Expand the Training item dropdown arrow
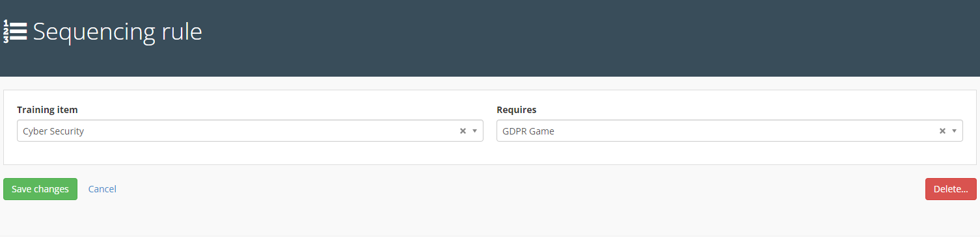 [x=475, y=131]
